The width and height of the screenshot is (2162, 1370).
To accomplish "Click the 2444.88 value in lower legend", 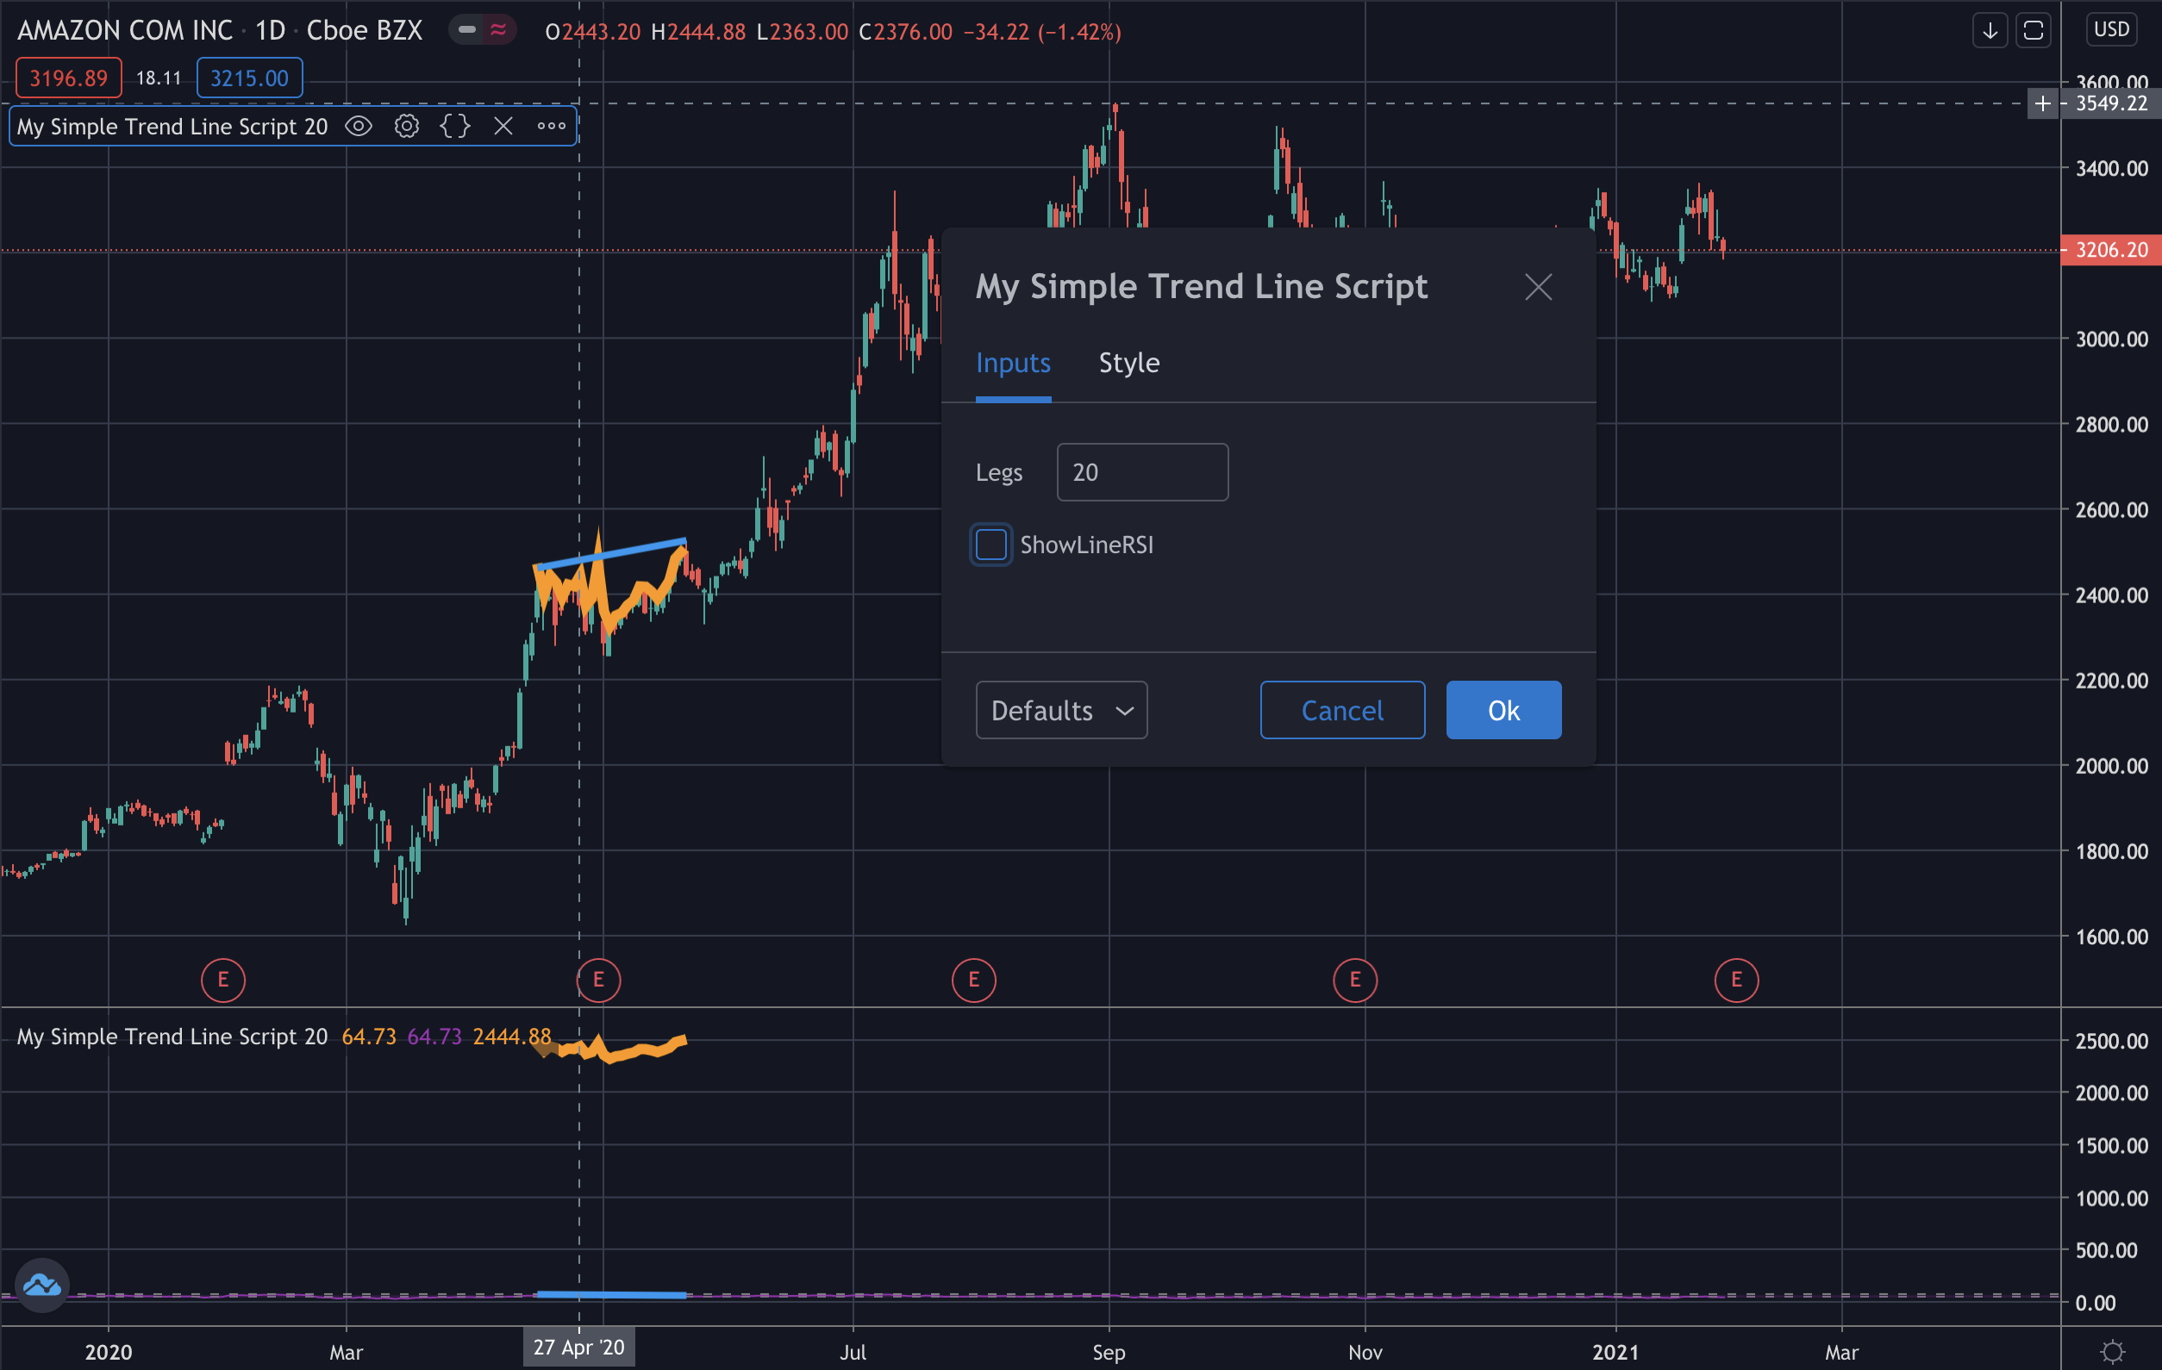I will 512,1037.
